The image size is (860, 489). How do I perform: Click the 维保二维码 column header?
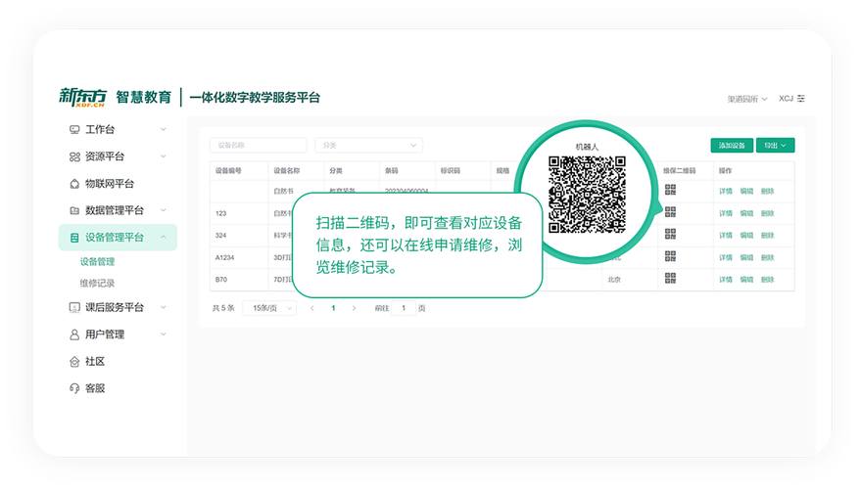tap(679, 171)
